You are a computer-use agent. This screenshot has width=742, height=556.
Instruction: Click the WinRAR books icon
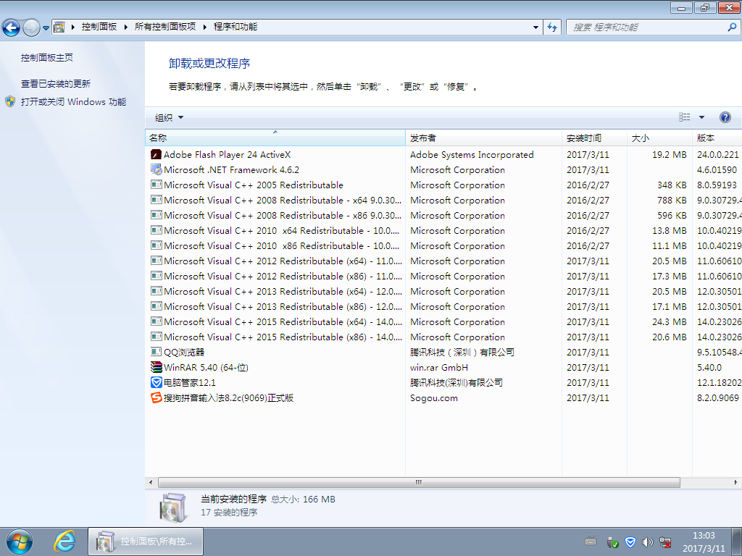click(157, 367)
